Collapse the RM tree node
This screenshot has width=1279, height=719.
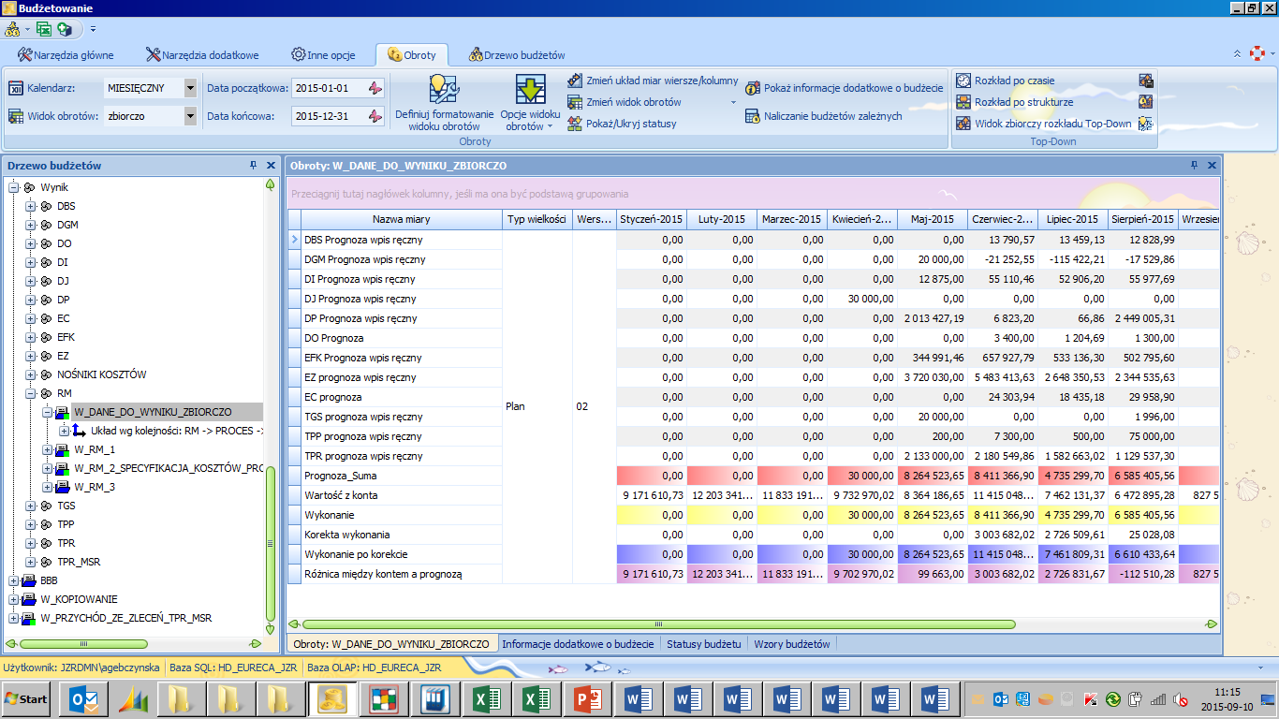30,393
